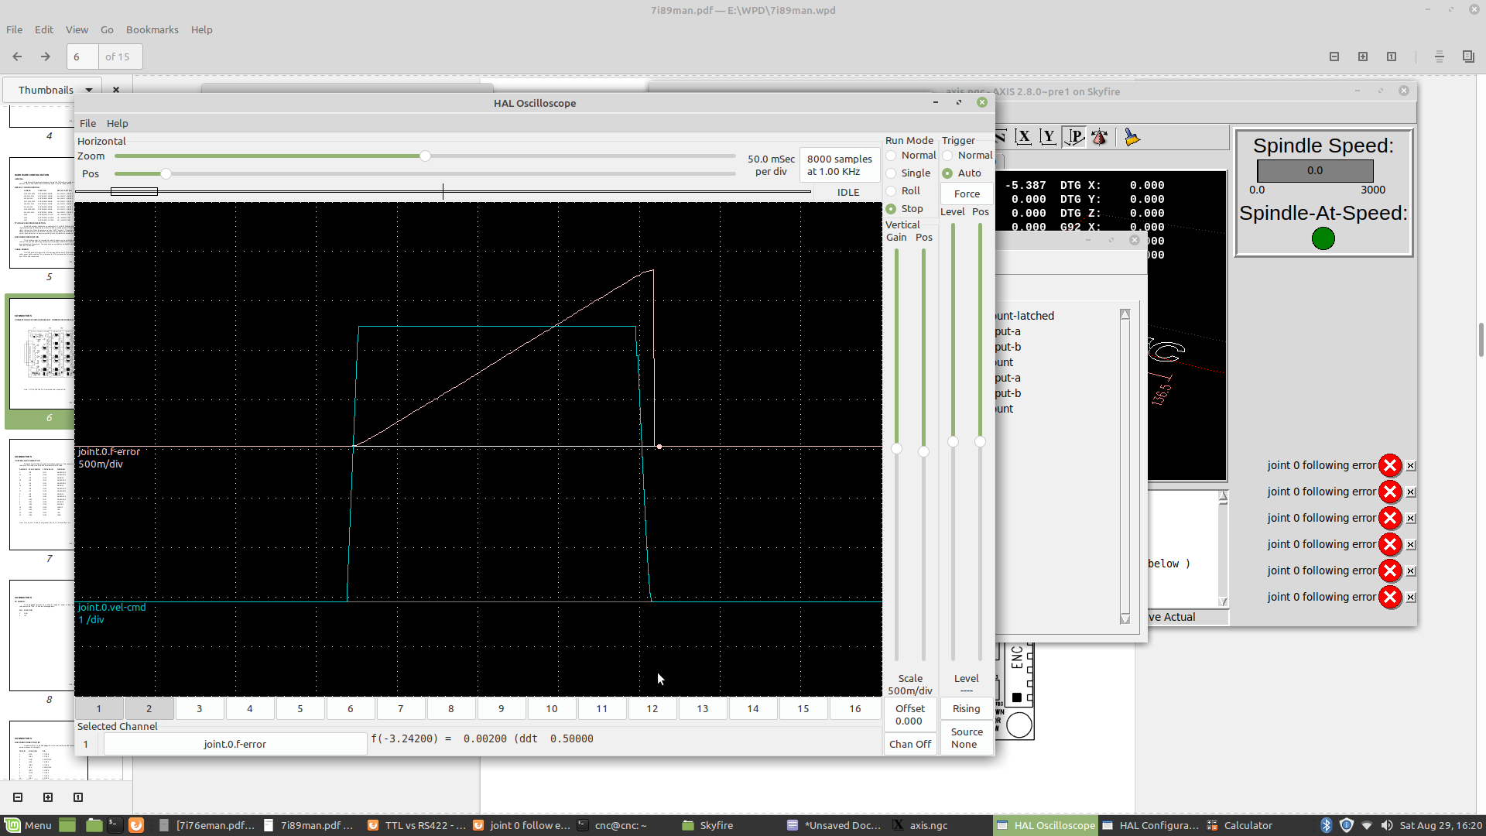Zoom in using top-right PDF toolbar icon
The width and height of the screenshot is (1486, 836).
(1363, 57)
